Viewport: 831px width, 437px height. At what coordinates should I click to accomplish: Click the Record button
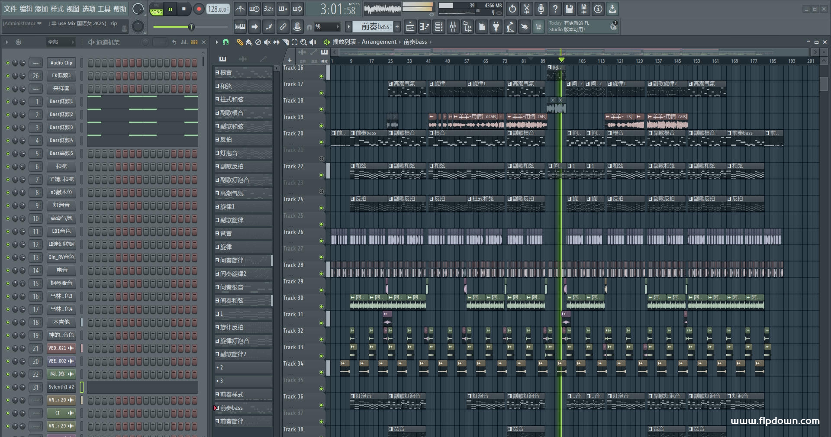tap(199, 9)
